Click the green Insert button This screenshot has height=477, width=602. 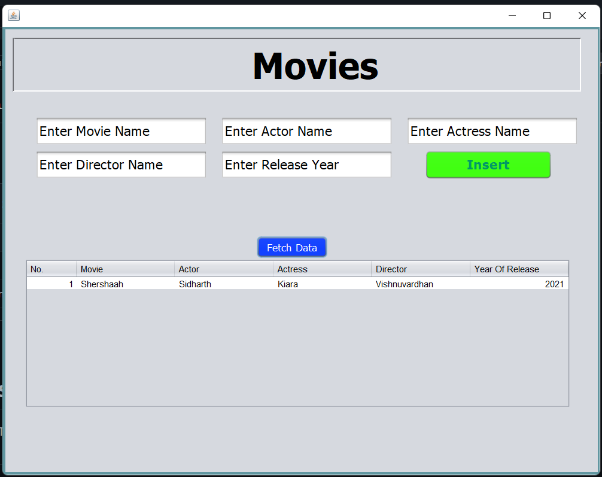pyautogui.click(x=488, y=165)
